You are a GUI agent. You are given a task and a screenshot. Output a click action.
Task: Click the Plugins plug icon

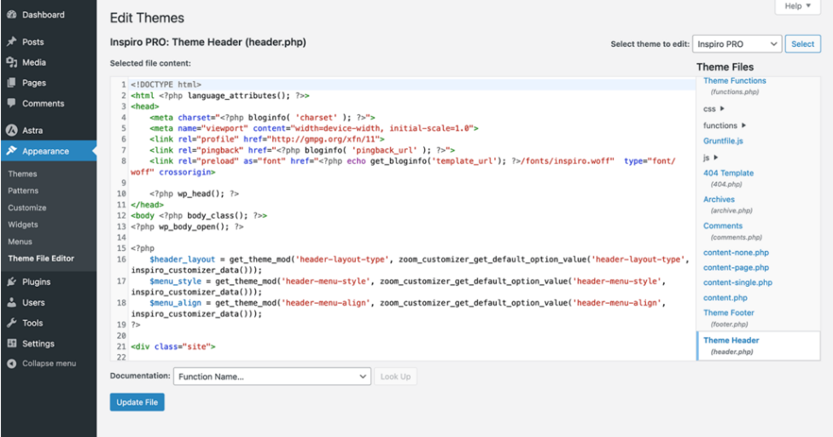pos(11,282)
